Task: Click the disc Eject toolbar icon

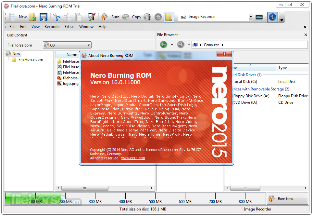Action: 158,17
